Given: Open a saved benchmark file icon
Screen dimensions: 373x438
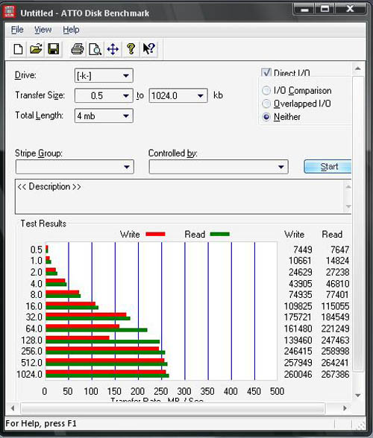Looking at the screenshot, I should pos(36,49).
